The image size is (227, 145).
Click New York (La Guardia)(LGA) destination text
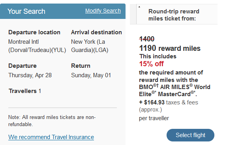90,46
